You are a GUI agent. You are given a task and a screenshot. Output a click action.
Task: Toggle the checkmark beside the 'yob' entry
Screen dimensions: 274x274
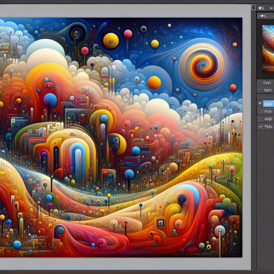tap(260, 90)
